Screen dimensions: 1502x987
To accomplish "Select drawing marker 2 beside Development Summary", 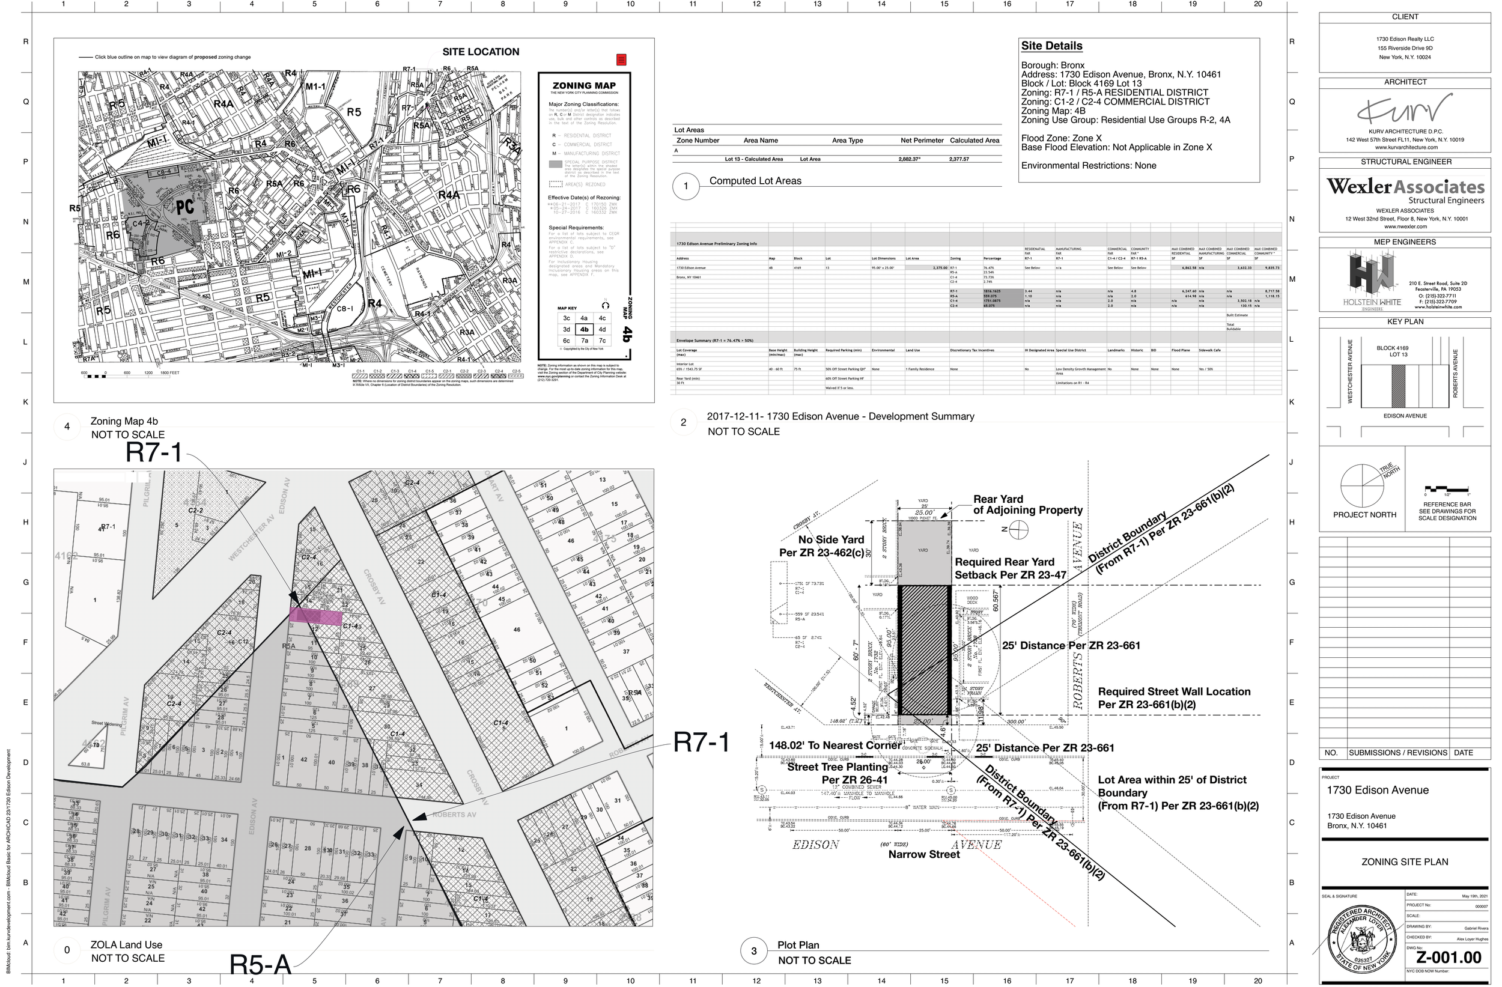I will coord(683,423).
